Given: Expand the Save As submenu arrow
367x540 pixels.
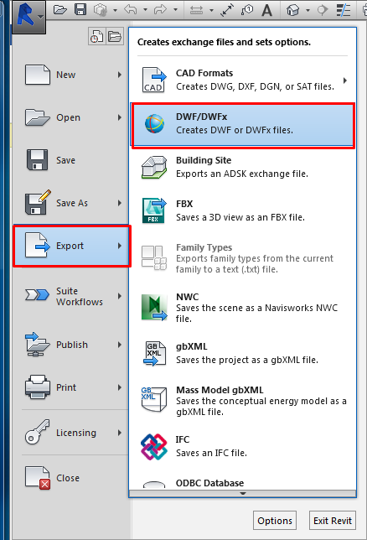Looking at the screenshot, I should (x=120, y=203).
